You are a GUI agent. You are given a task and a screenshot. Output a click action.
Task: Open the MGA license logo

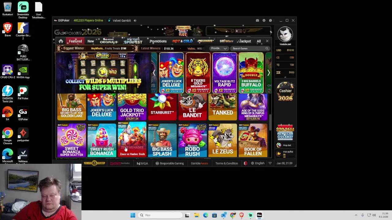(142, 163)
